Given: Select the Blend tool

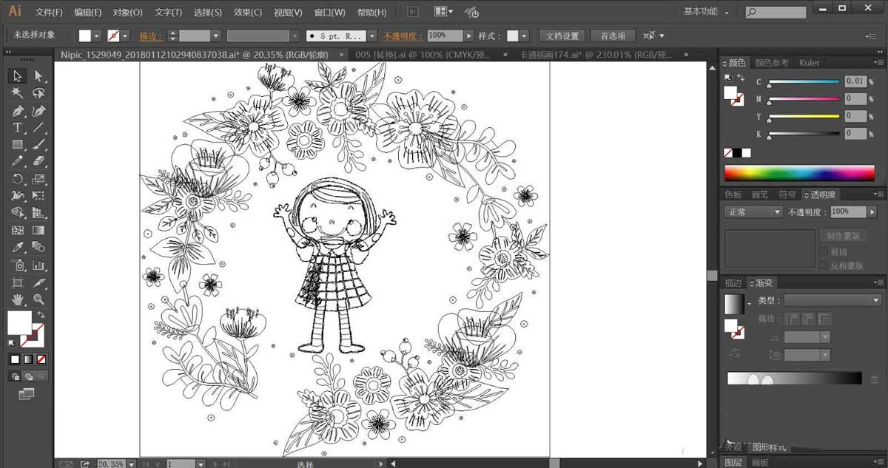Looking at the screenshot, I should [38, 247].
